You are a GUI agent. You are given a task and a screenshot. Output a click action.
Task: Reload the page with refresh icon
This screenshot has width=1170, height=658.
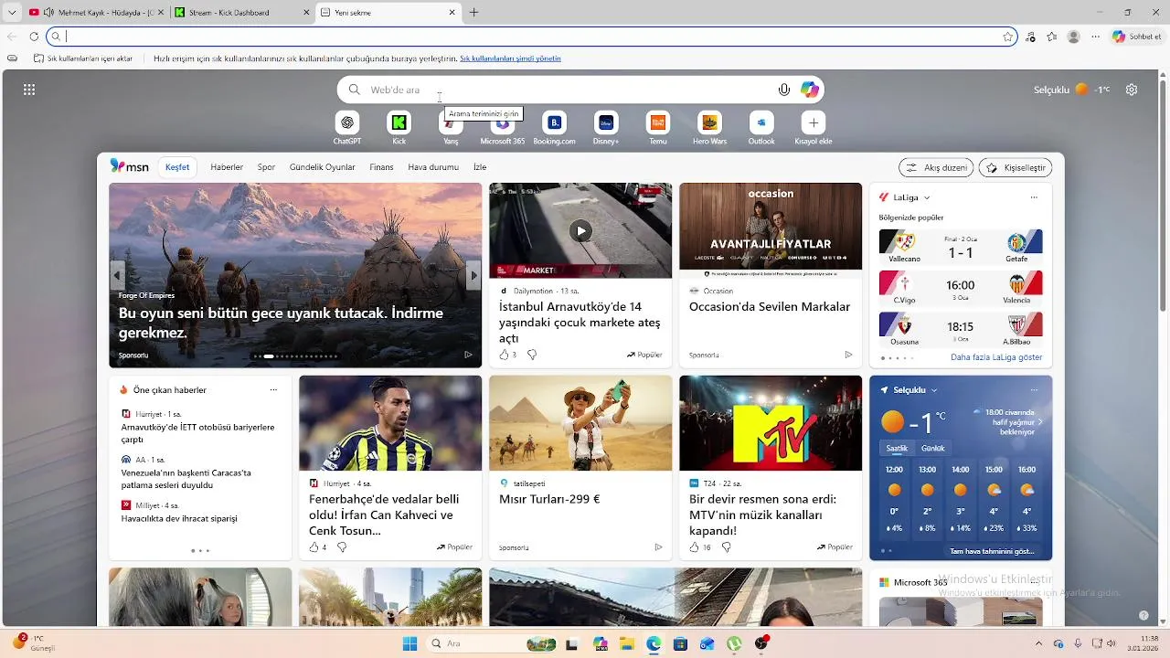tap(34, 37)
